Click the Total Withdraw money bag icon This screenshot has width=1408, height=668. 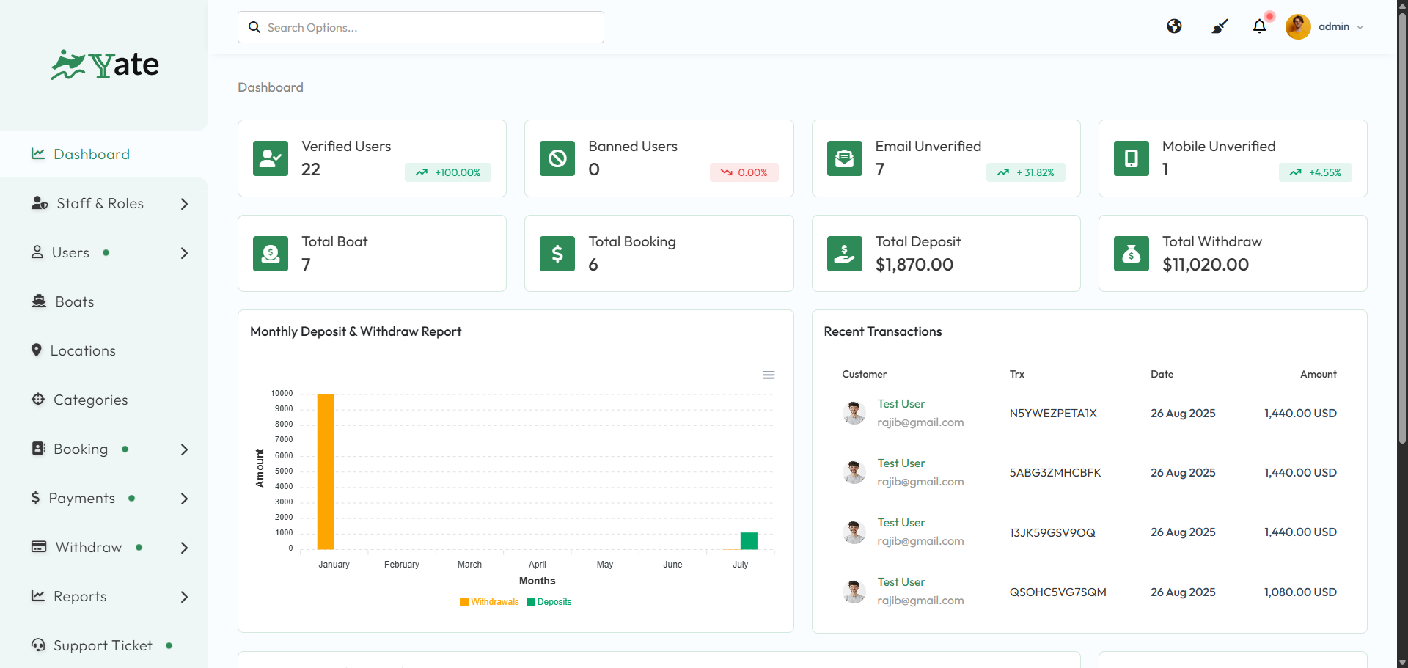click(1131, 254)
